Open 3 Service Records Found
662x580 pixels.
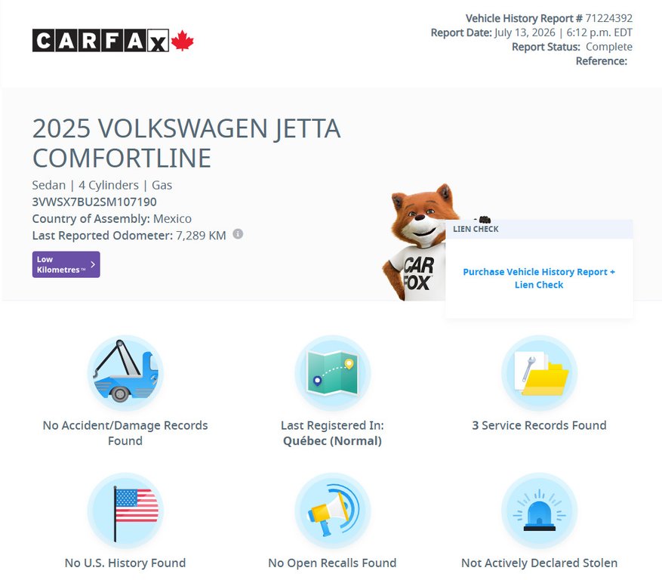coord(539,425)
